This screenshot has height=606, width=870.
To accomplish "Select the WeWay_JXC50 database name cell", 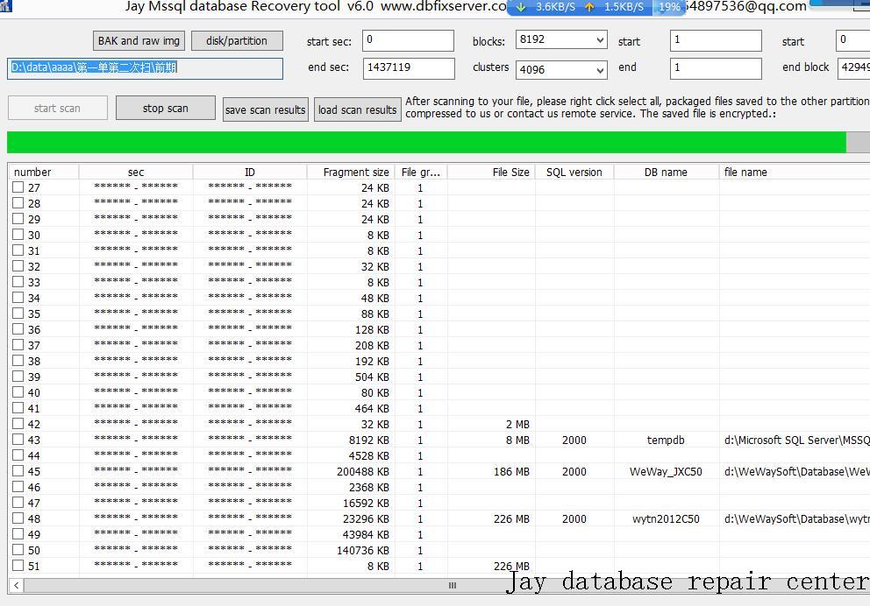I will tap(666, 471).
